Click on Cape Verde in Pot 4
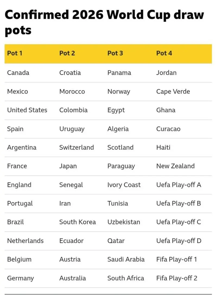This screenshot has width=217, height=295. point(173,91)
